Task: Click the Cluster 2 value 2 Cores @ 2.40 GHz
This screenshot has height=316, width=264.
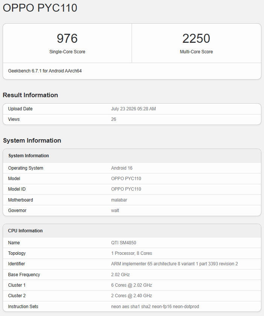Action: coord(131,295)
